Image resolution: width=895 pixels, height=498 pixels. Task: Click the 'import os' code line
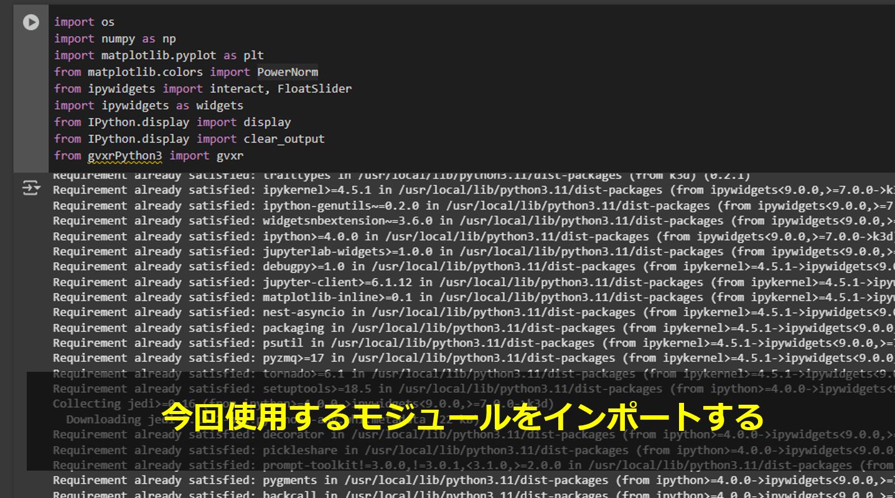tap(84, 22)
